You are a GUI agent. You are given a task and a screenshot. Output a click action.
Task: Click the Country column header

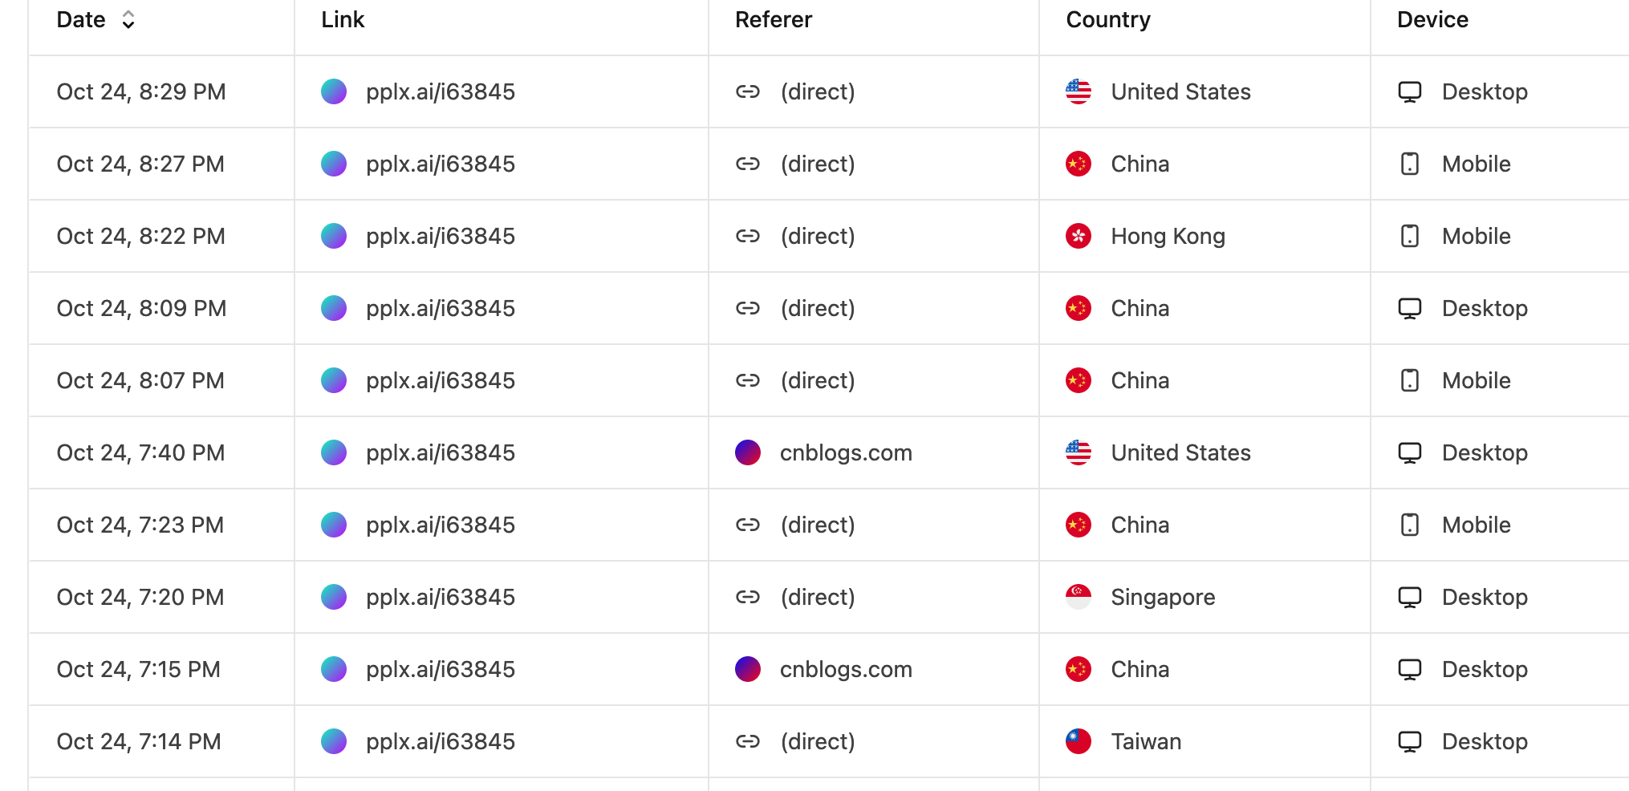click(x=1107, y=20)
